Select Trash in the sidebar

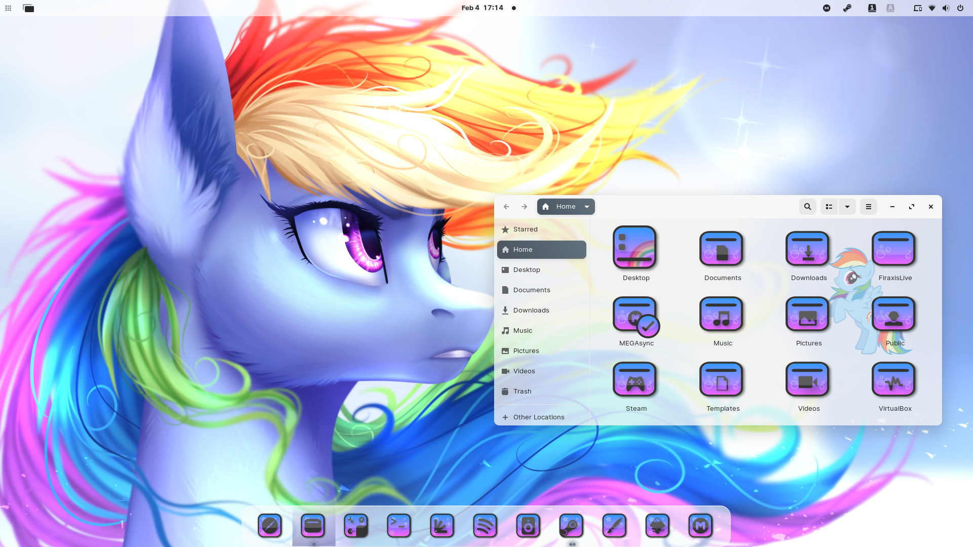pos(522,392)
